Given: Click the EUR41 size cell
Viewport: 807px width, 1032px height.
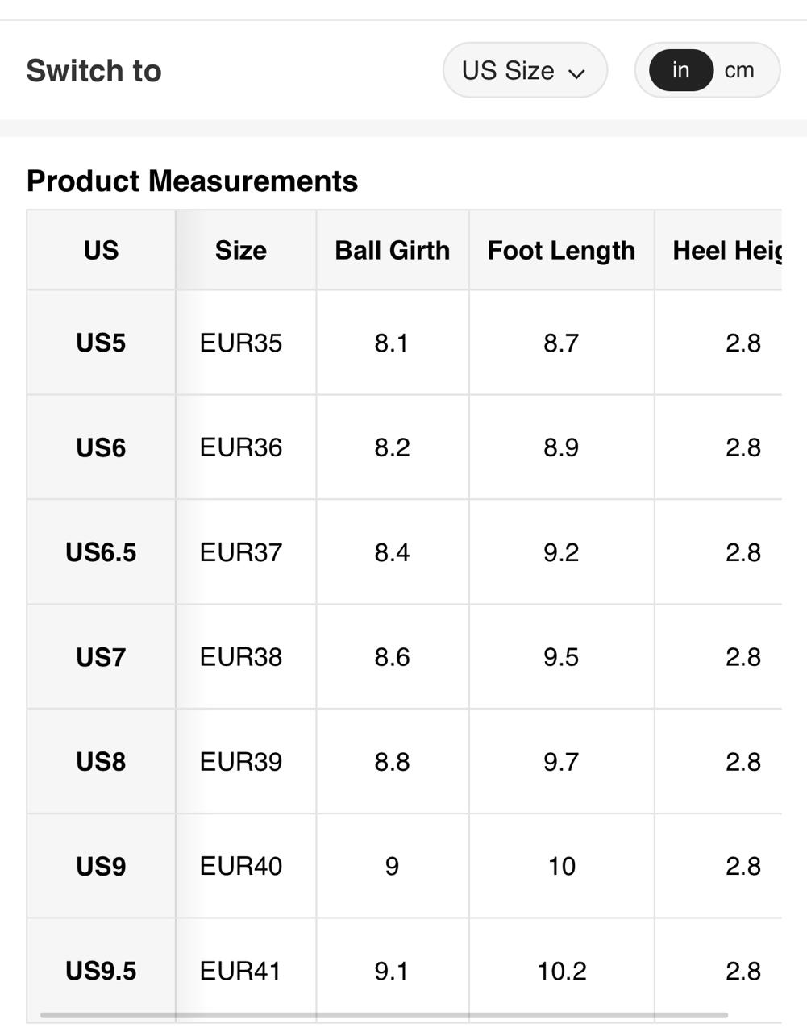Looking at the screenshot, I should [240, 972].
